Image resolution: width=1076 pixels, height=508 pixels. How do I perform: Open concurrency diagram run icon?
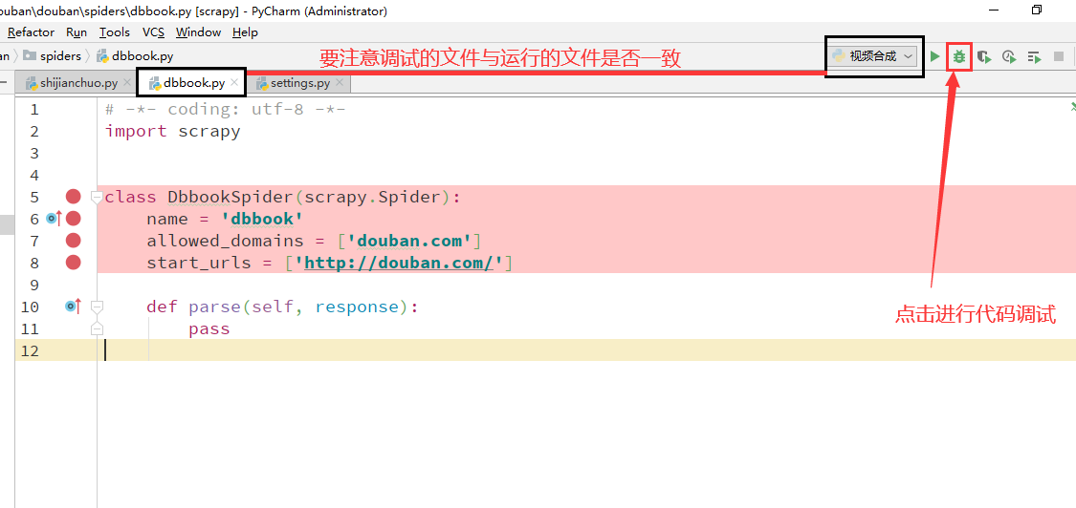[1034, 57]
